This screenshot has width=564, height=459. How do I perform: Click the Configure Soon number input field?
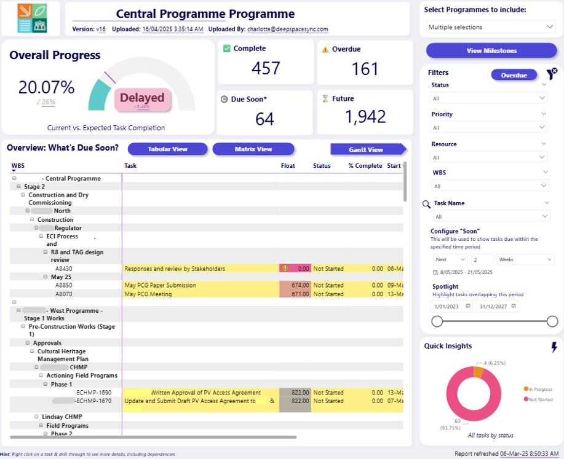[x=482, y=259]
